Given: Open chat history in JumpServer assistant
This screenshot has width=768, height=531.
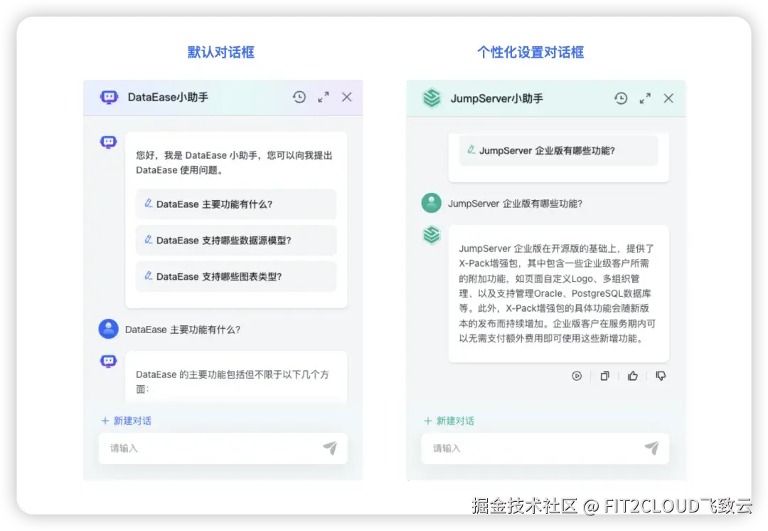Looking at the screenshot, I should 621,98.
